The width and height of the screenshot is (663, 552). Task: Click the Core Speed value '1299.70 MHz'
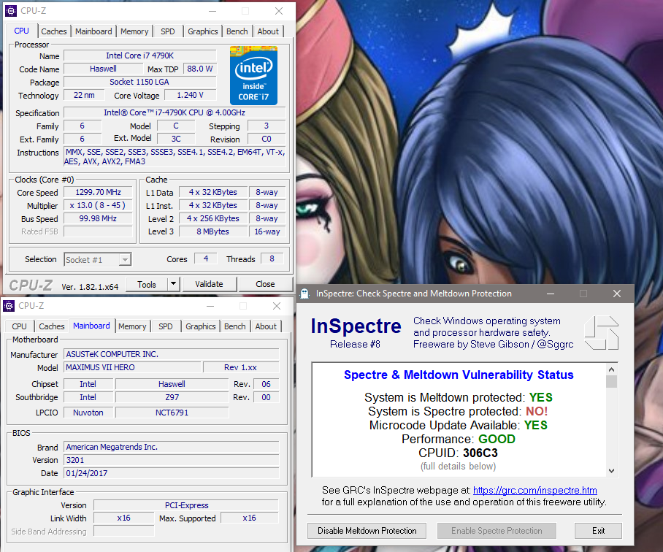pyautogui.click(x=98, y=192)
